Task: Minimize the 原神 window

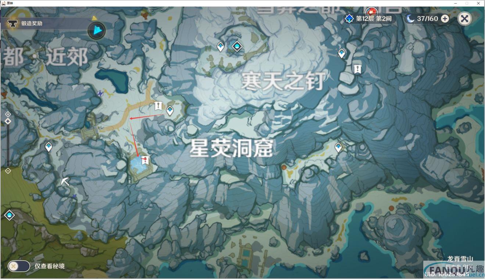Action: (x=456, y=3)
